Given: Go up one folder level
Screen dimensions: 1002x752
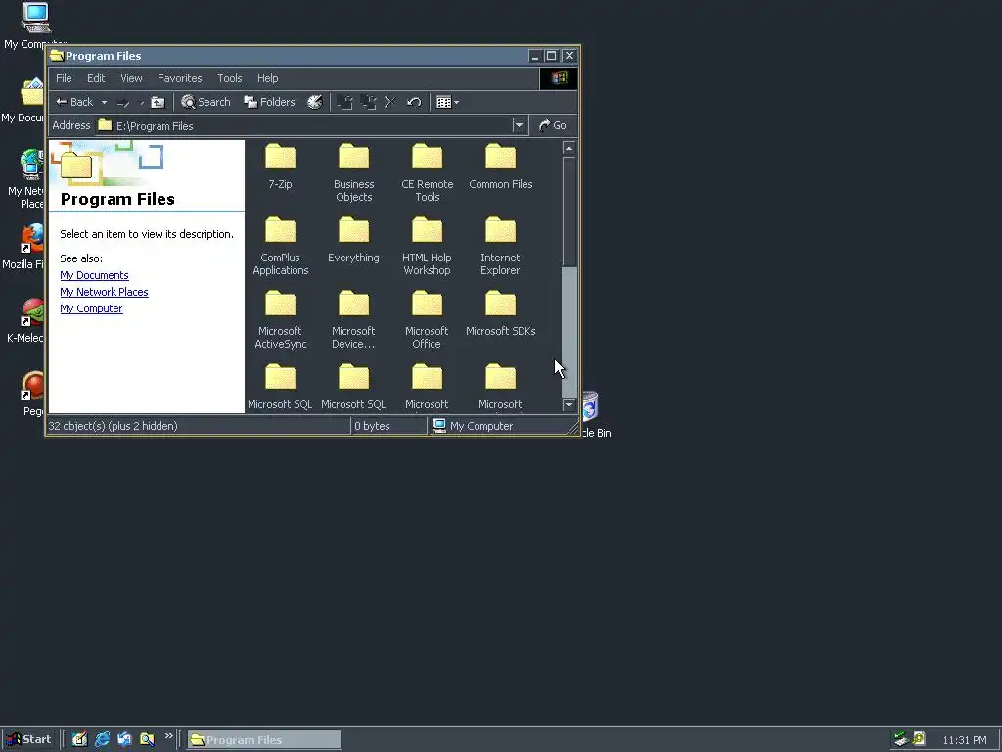Looking at the screenshot, I should (158, 102).
